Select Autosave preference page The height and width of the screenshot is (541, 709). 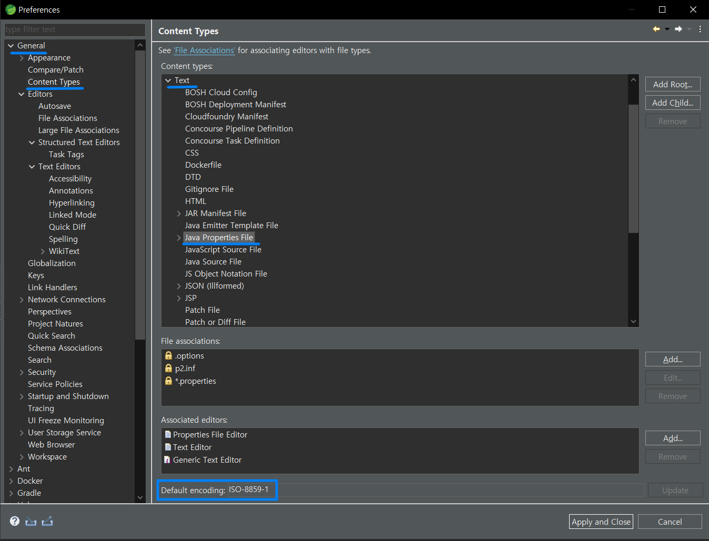55,106
